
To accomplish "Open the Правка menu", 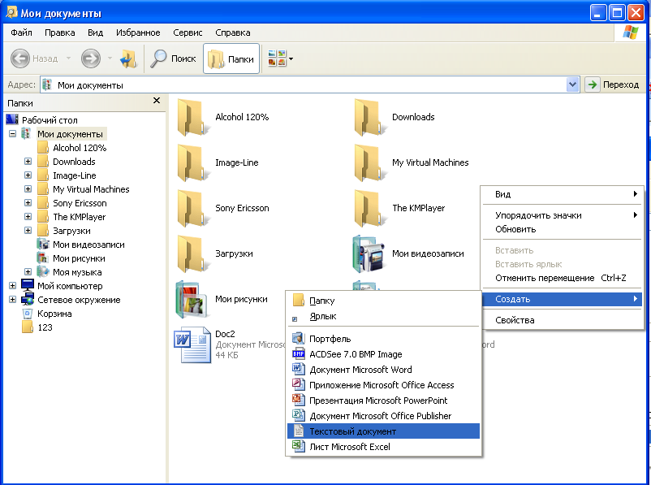I will 60,32.
